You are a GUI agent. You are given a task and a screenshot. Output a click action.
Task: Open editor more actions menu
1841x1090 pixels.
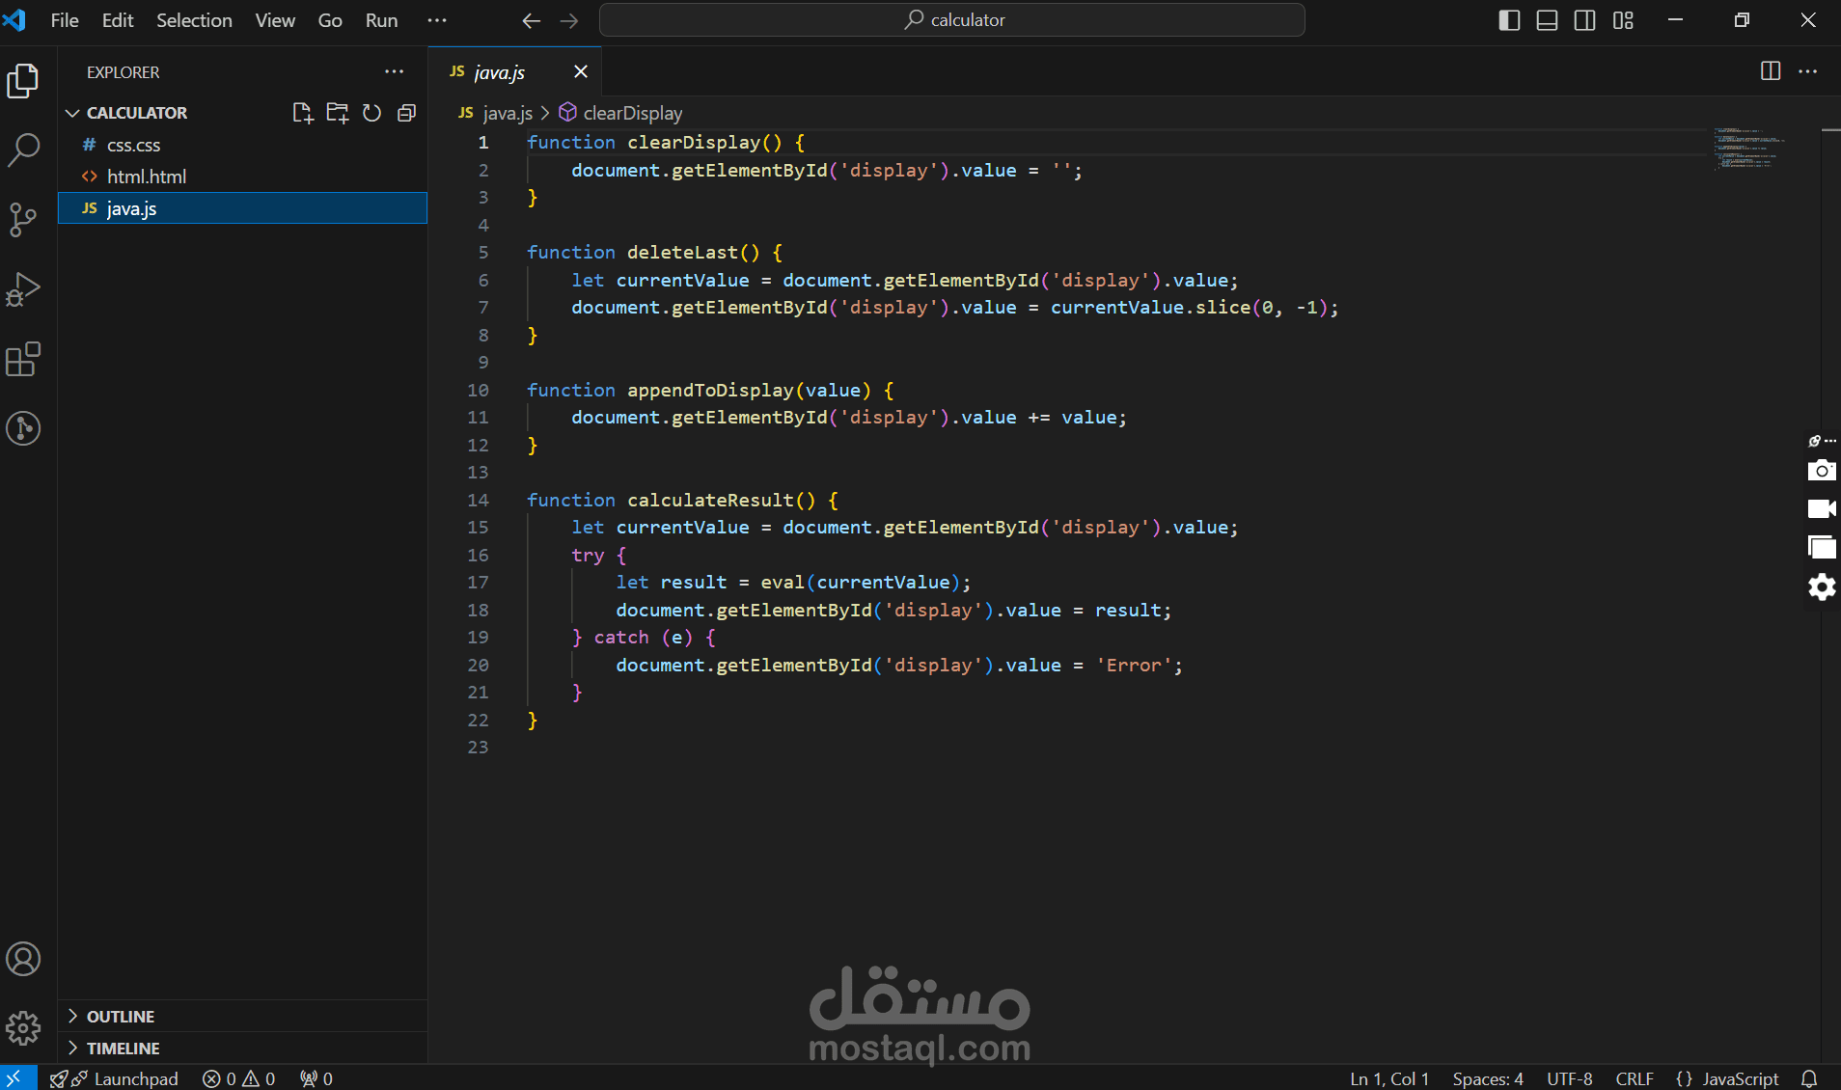tap(1808, 71)
